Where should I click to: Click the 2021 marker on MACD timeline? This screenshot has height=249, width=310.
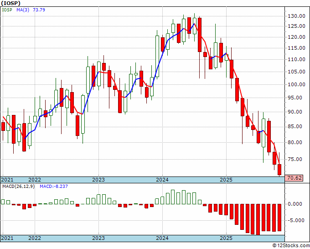(7, 238)
